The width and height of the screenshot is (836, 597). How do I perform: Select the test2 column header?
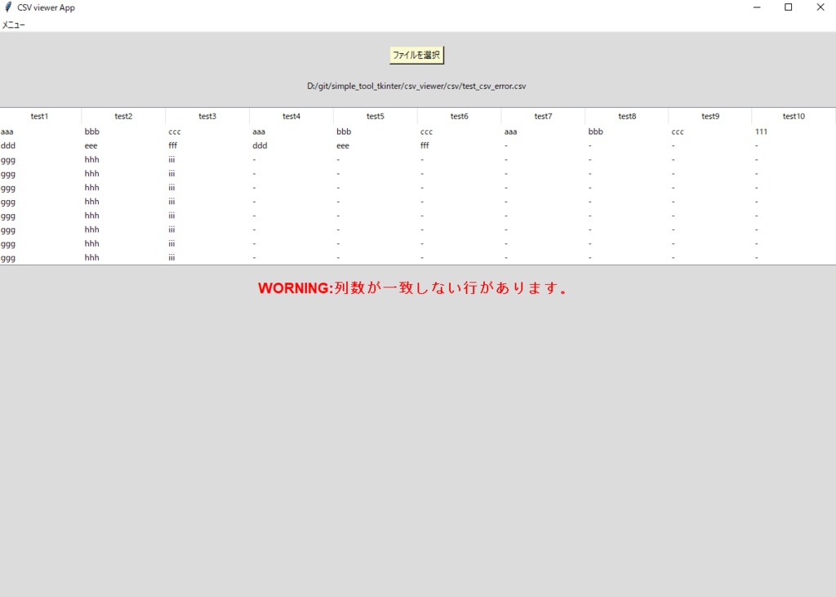pyautogui.click(x=123, y=116)
